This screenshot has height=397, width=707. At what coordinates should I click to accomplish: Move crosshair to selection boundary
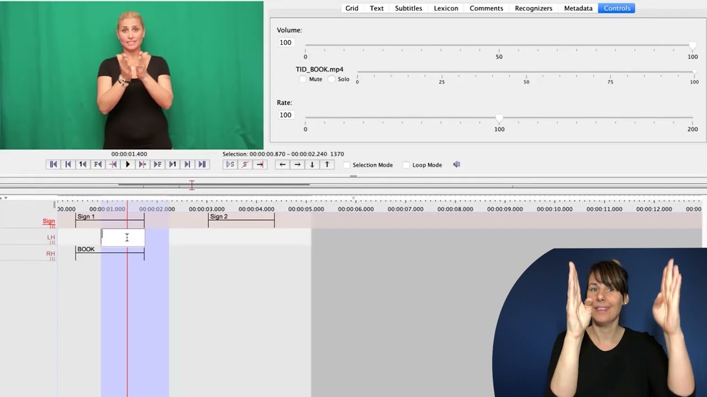[260, 164]
